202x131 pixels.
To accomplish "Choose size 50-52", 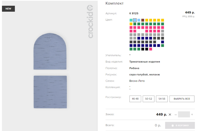I will [148, 99].
